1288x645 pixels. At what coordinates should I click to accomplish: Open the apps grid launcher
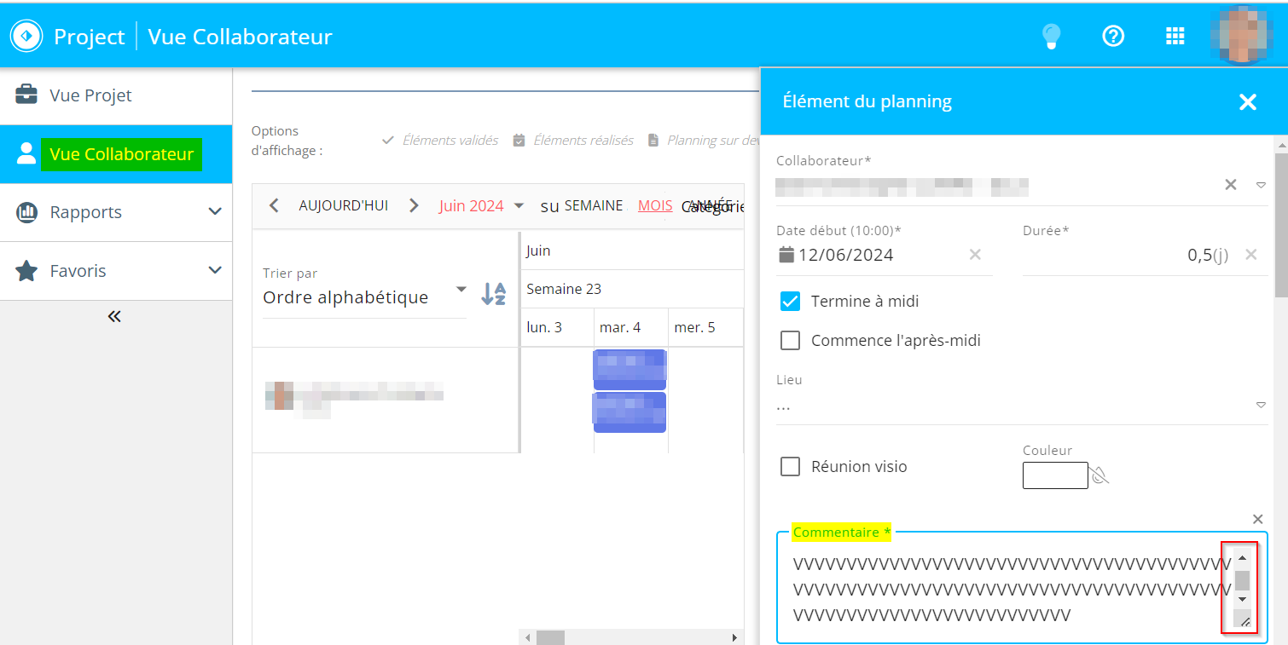1175,36
